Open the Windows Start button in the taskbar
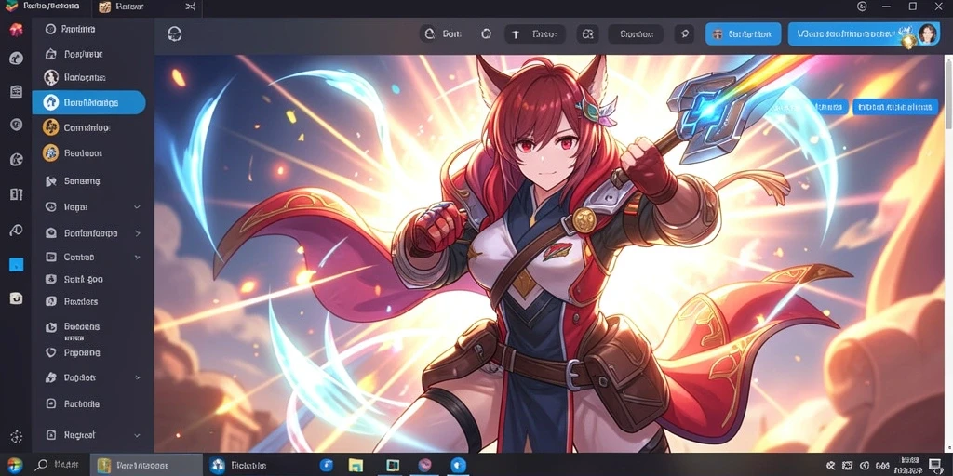The image size is (953, 476). [x=14, y=466]
